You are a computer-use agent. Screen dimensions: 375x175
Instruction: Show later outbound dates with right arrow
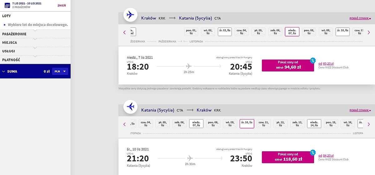pos(369,32)
